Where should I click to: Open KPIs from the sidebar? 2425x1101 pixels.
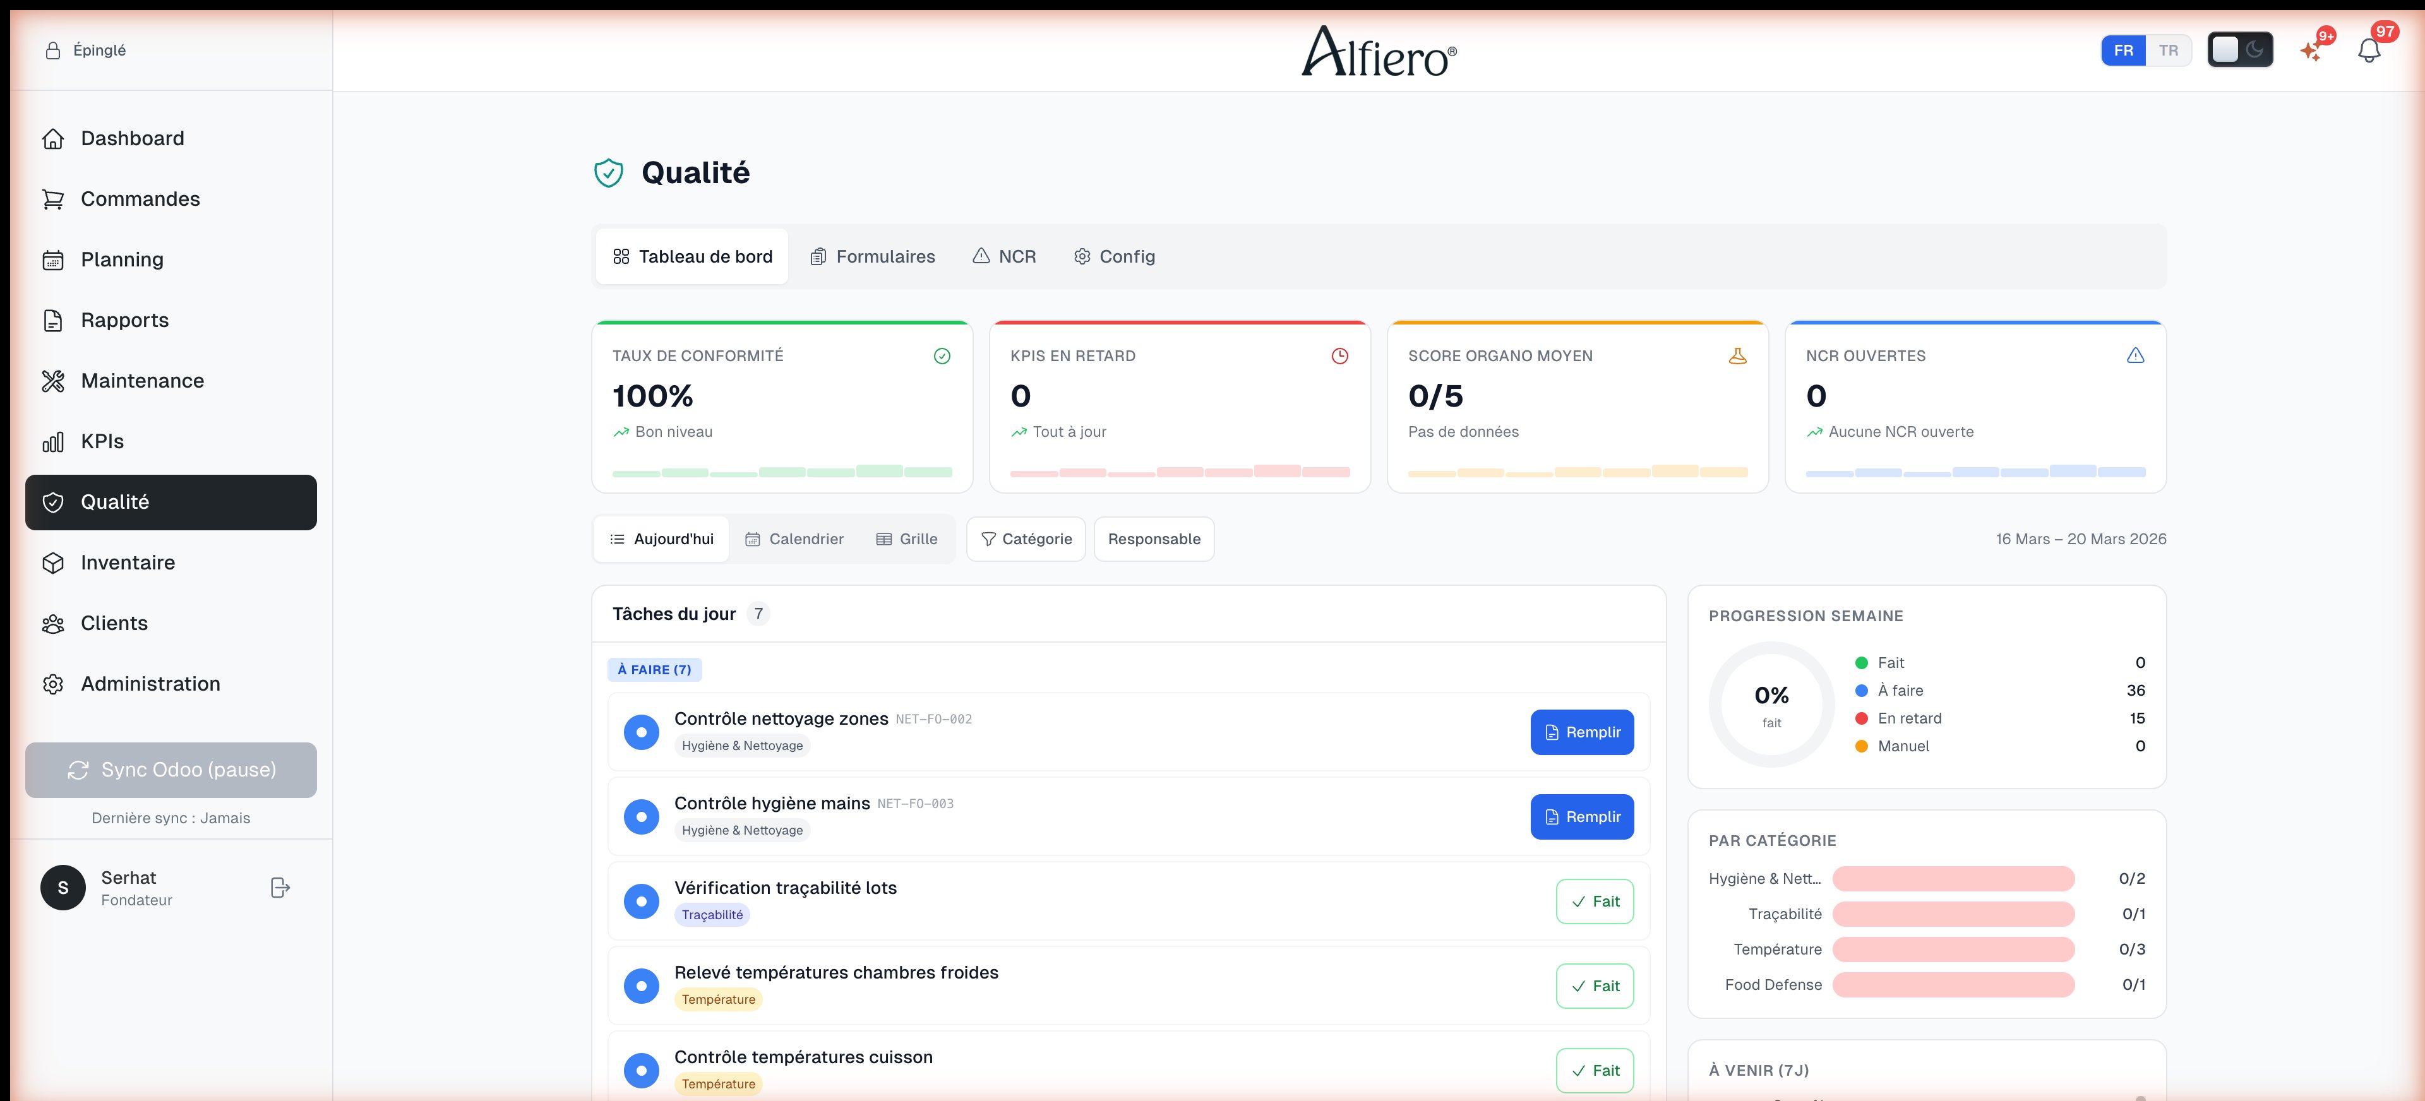(102, 441)
